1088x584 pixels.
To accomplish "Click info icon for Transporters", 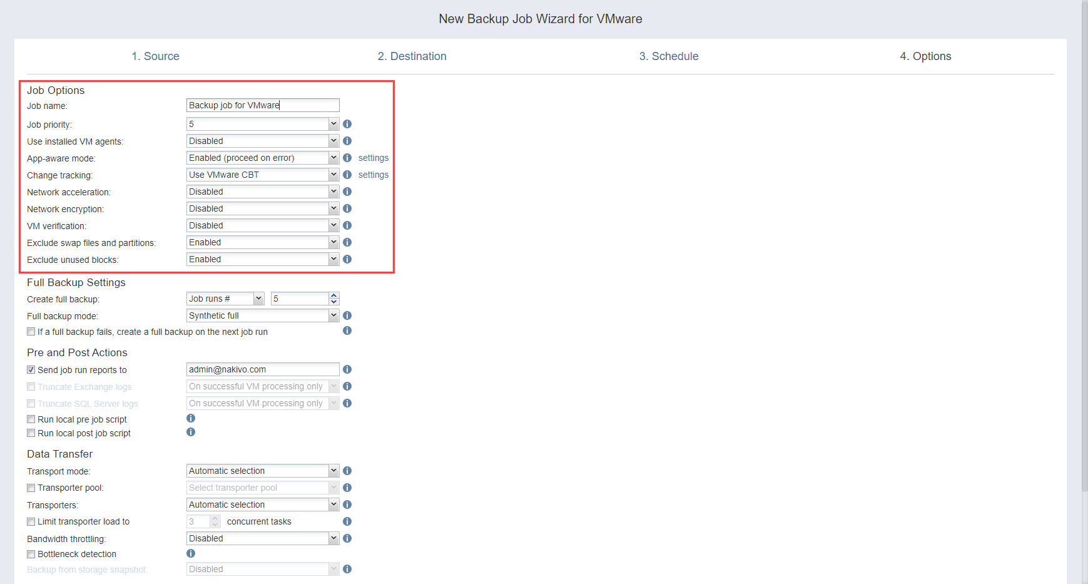I will pyautogui.click(x=347, y=505).
